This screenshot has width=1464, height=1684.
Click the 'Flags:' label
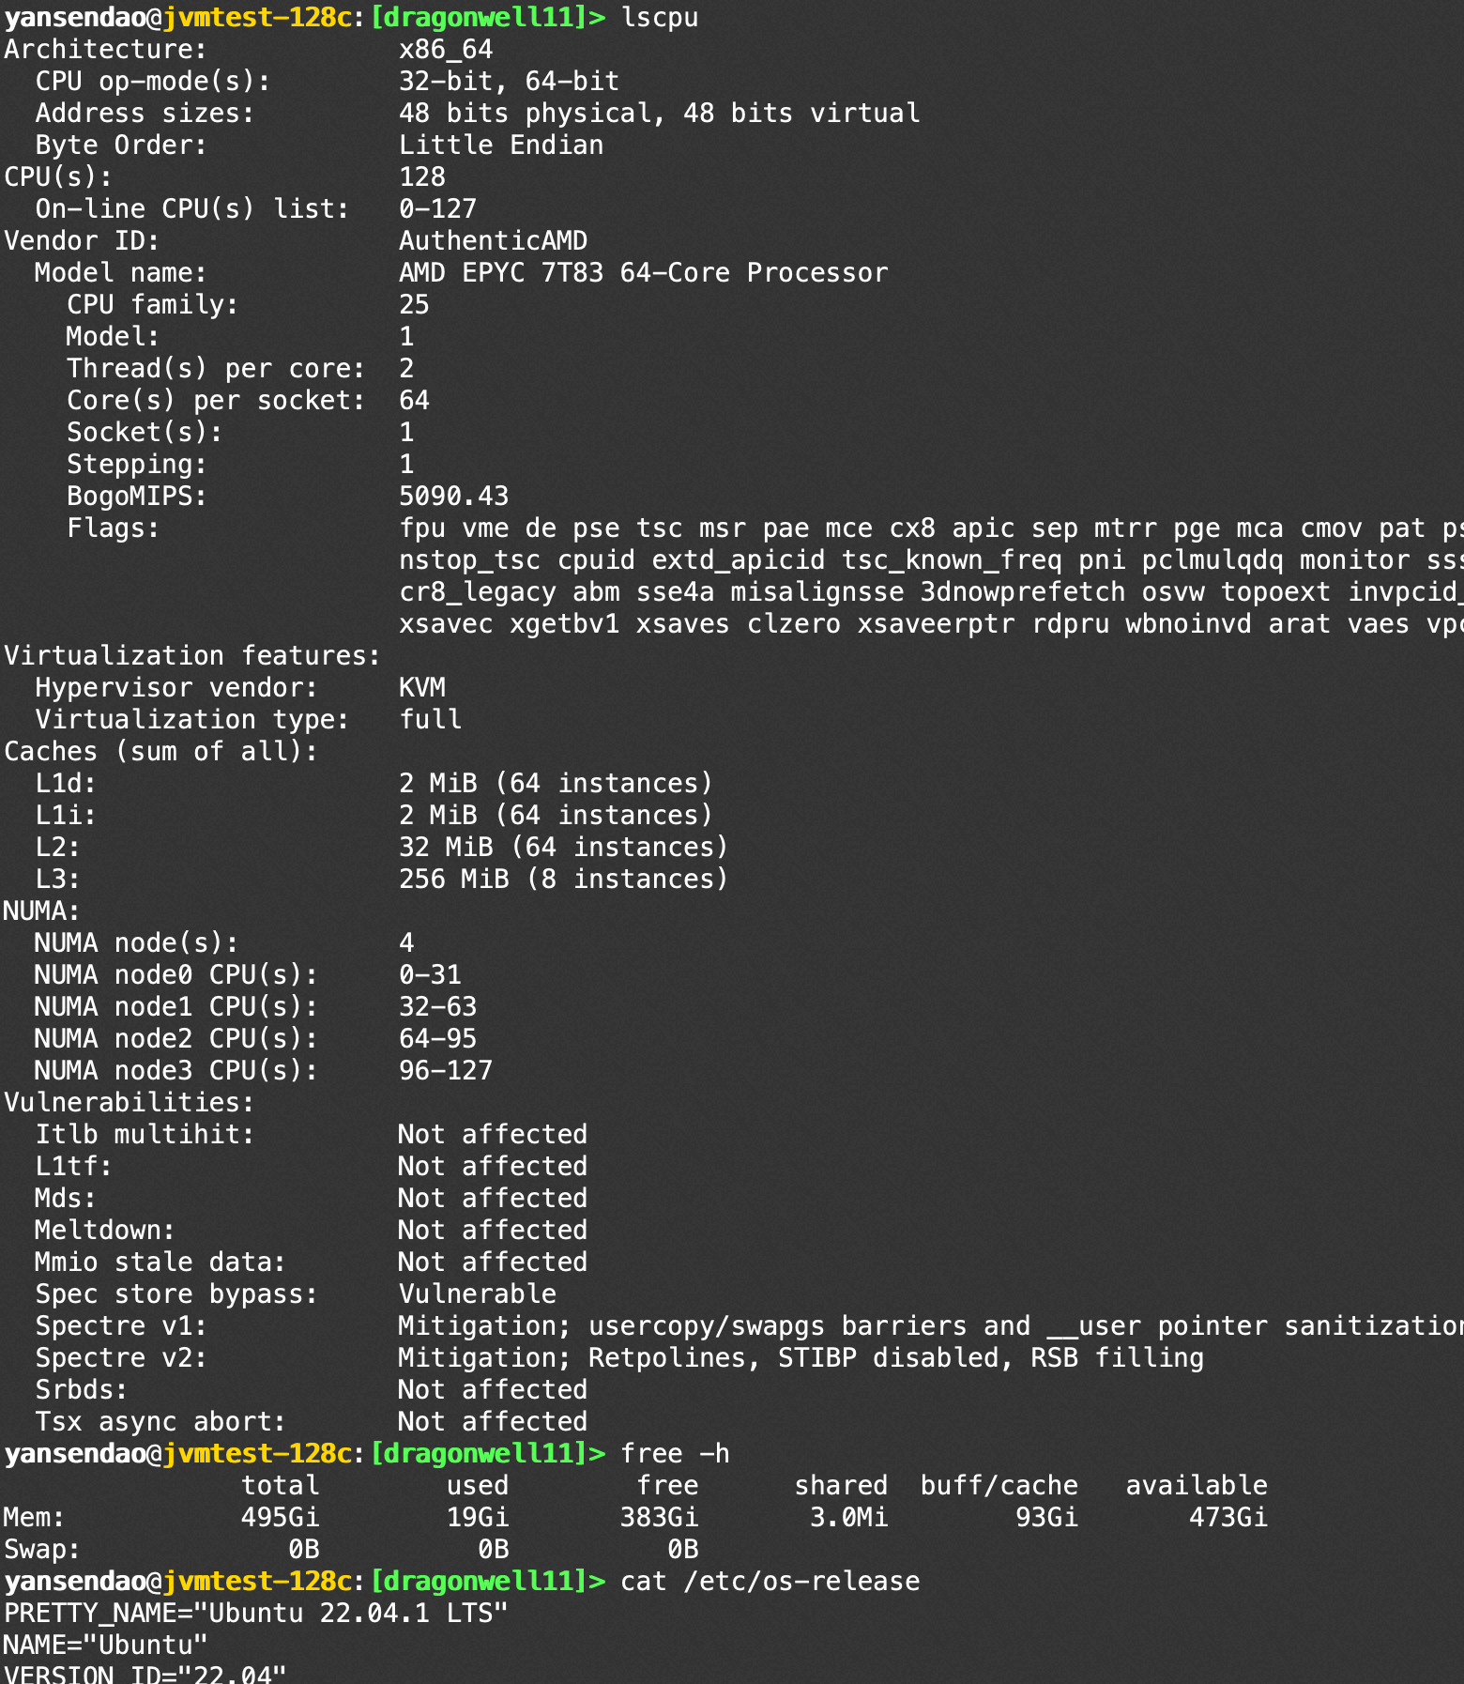point(113,528)
